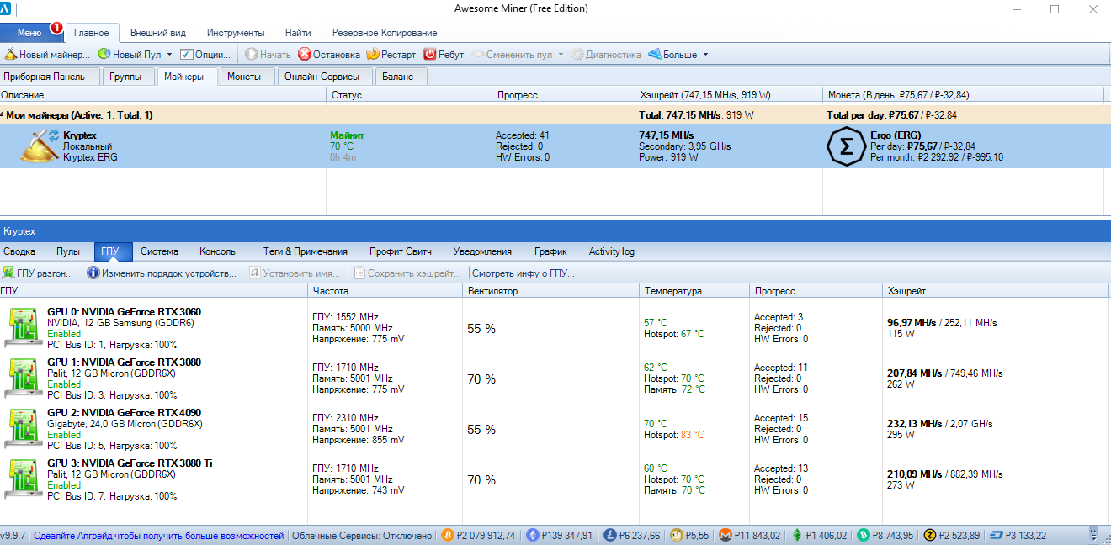1111x545 pixels.
Task: Click the Bitcoin price icon in status bar
Action: click(x=448, y=535)
